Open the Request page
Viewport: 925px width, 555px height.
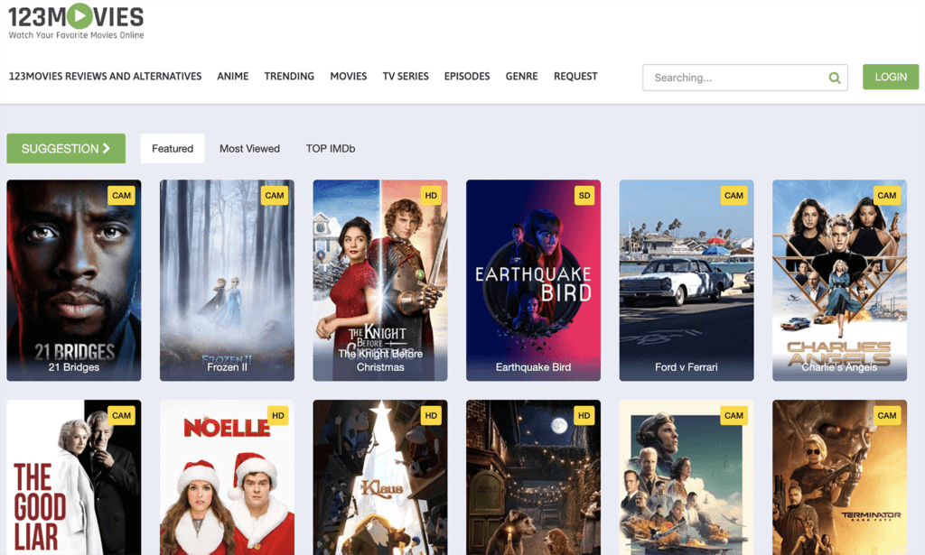click(x=575, y=77)
